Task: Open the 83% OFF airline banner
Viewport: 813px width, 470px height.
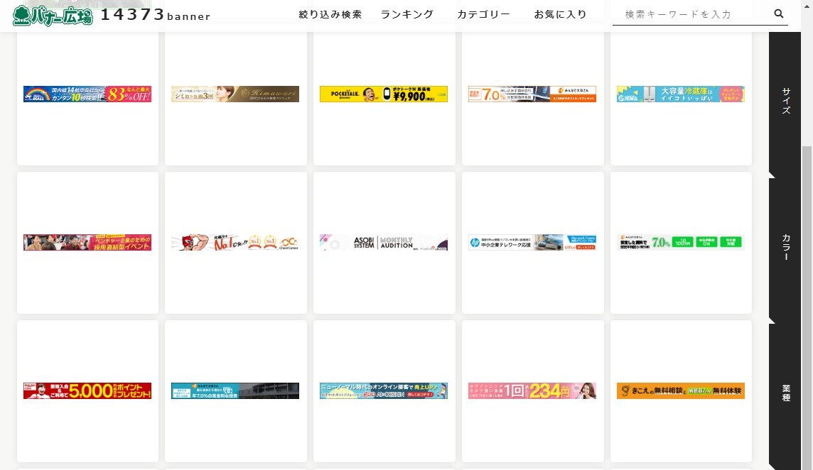Action: tap(87, 94)
